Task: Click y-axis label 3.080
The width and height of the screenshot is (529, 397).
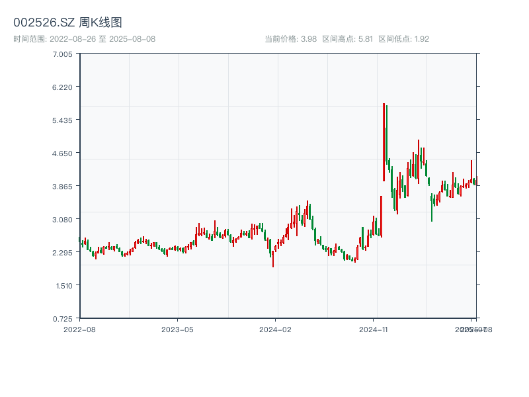Action: pos(62,220)
